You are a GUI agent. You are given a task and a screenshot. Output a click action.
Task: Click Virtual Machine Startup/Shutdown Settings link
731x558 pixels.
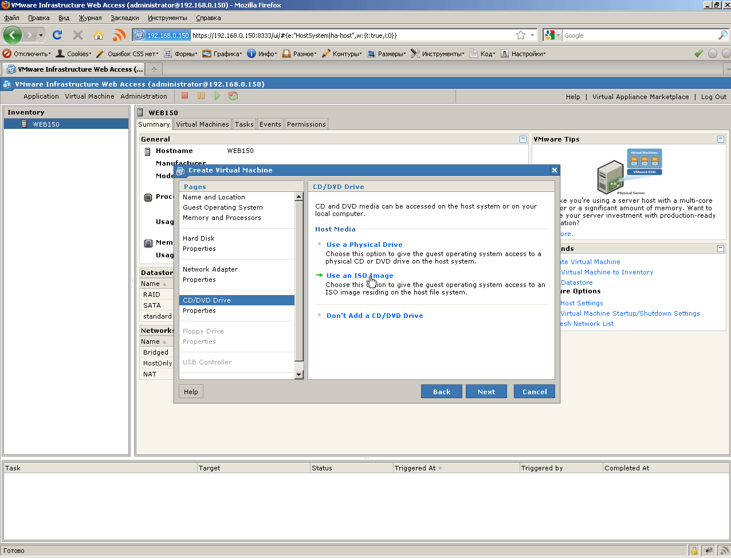[630, 313]
